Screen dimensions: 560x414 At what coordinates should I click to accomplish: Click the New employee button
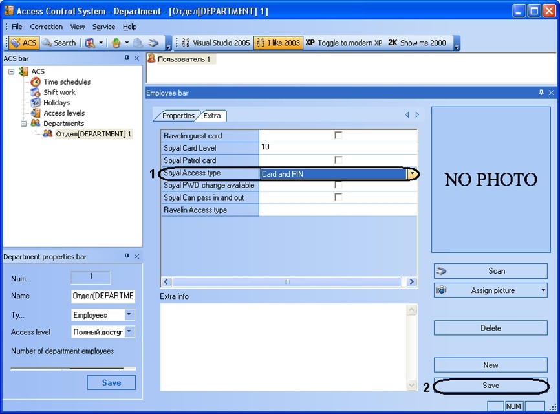(490, 365)
